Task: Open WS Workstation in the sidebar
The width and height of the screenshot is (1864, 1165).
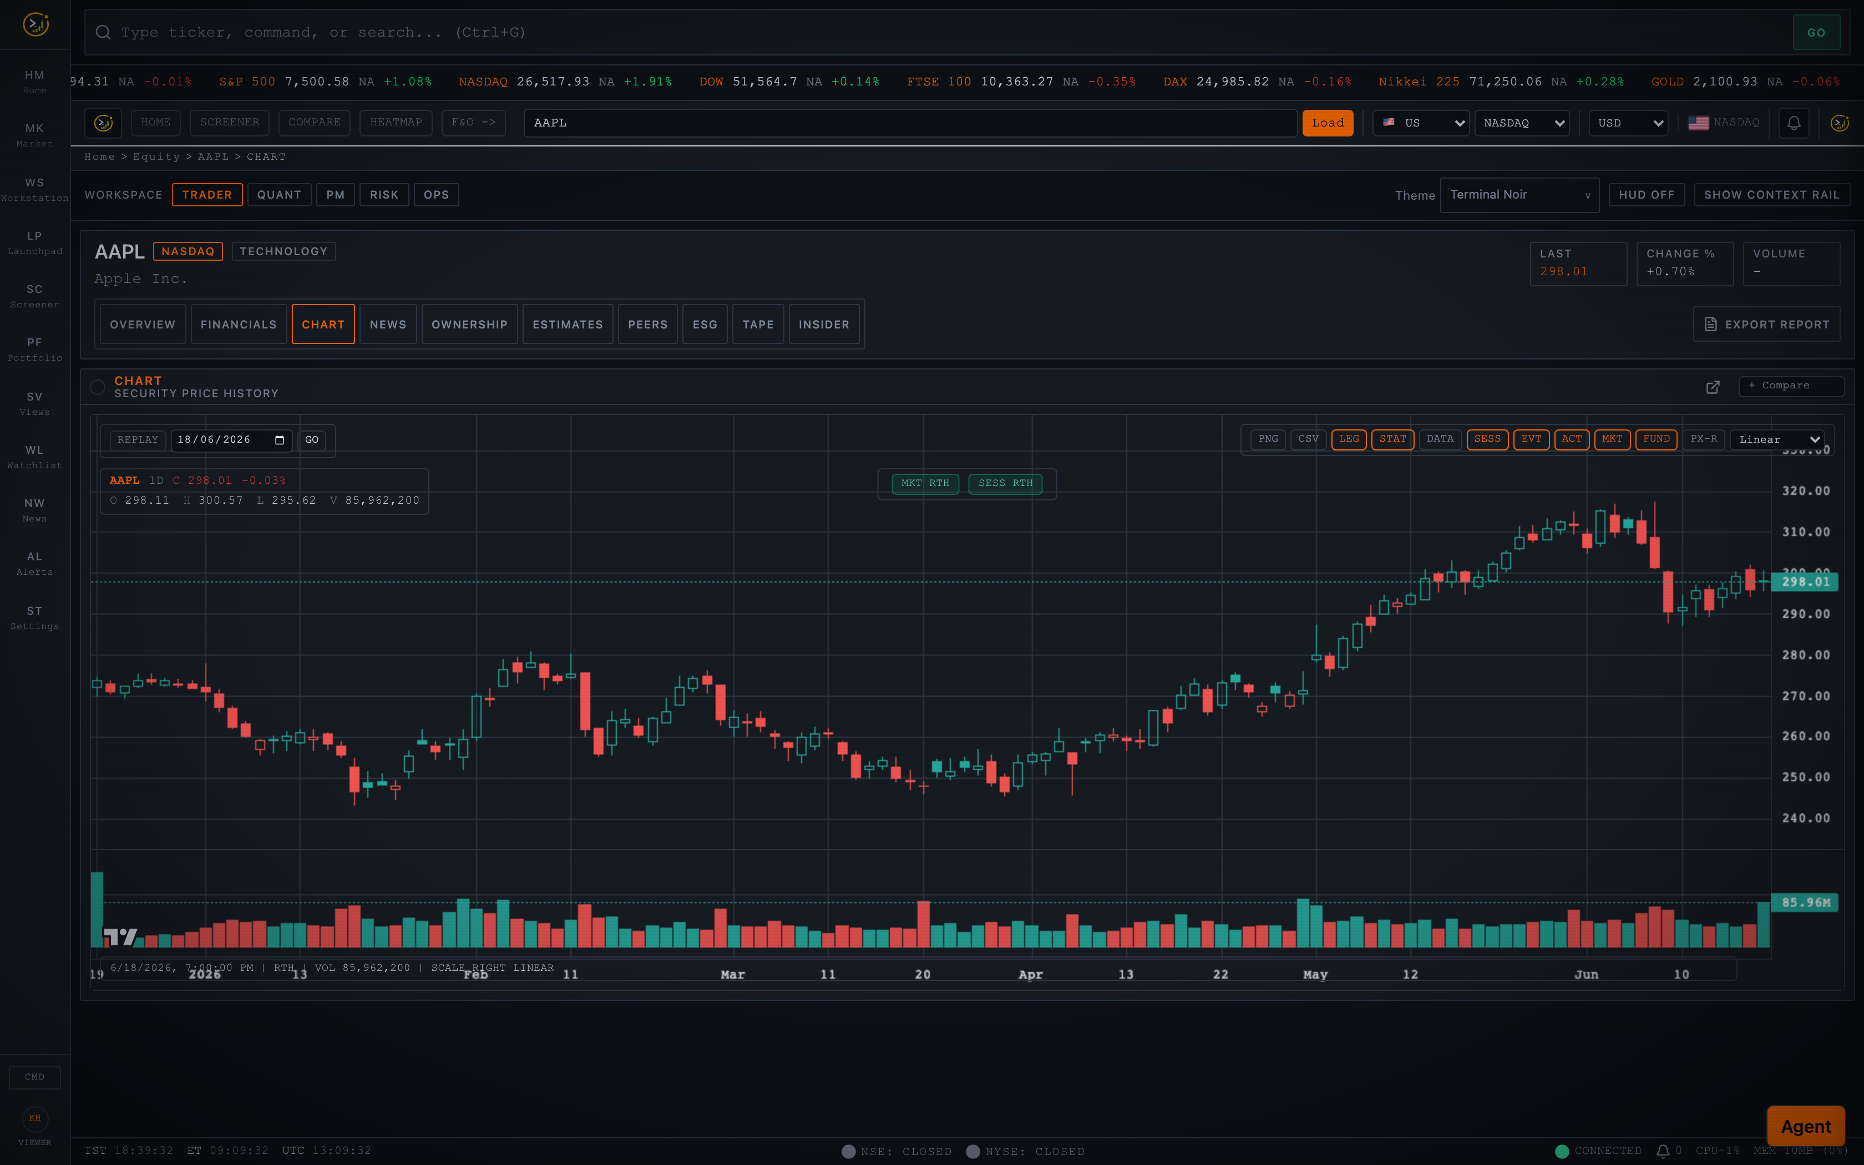Action: 34,190
